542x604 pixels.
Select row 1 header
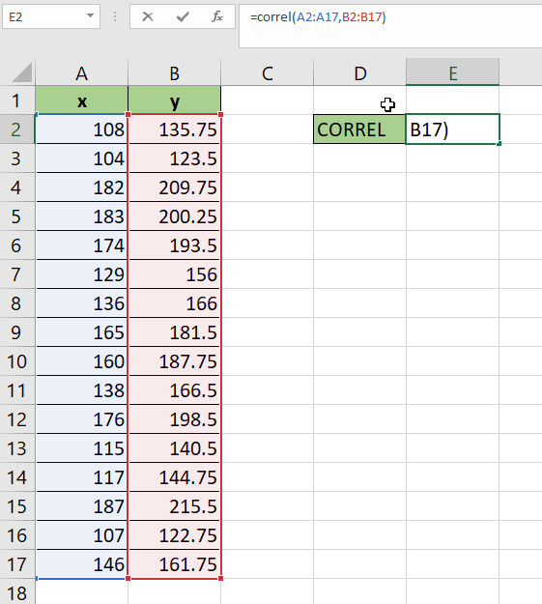[17, 101]
